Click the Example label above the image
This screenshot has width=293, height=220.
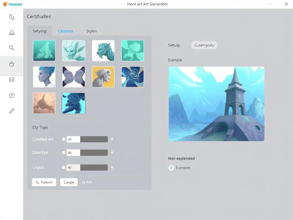point(175,60)
